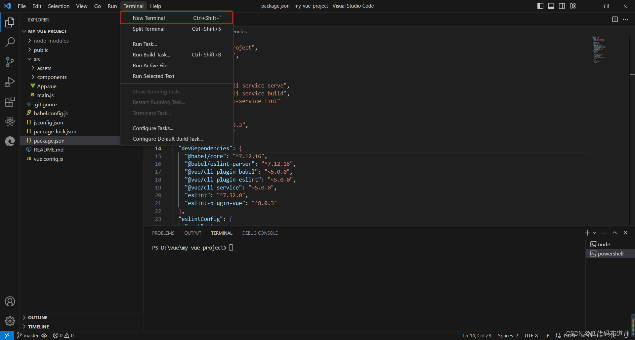Choose Run Task... from Terminal menu
The width and height of the screenshot is (635, 340).
(x=177, y=44)
